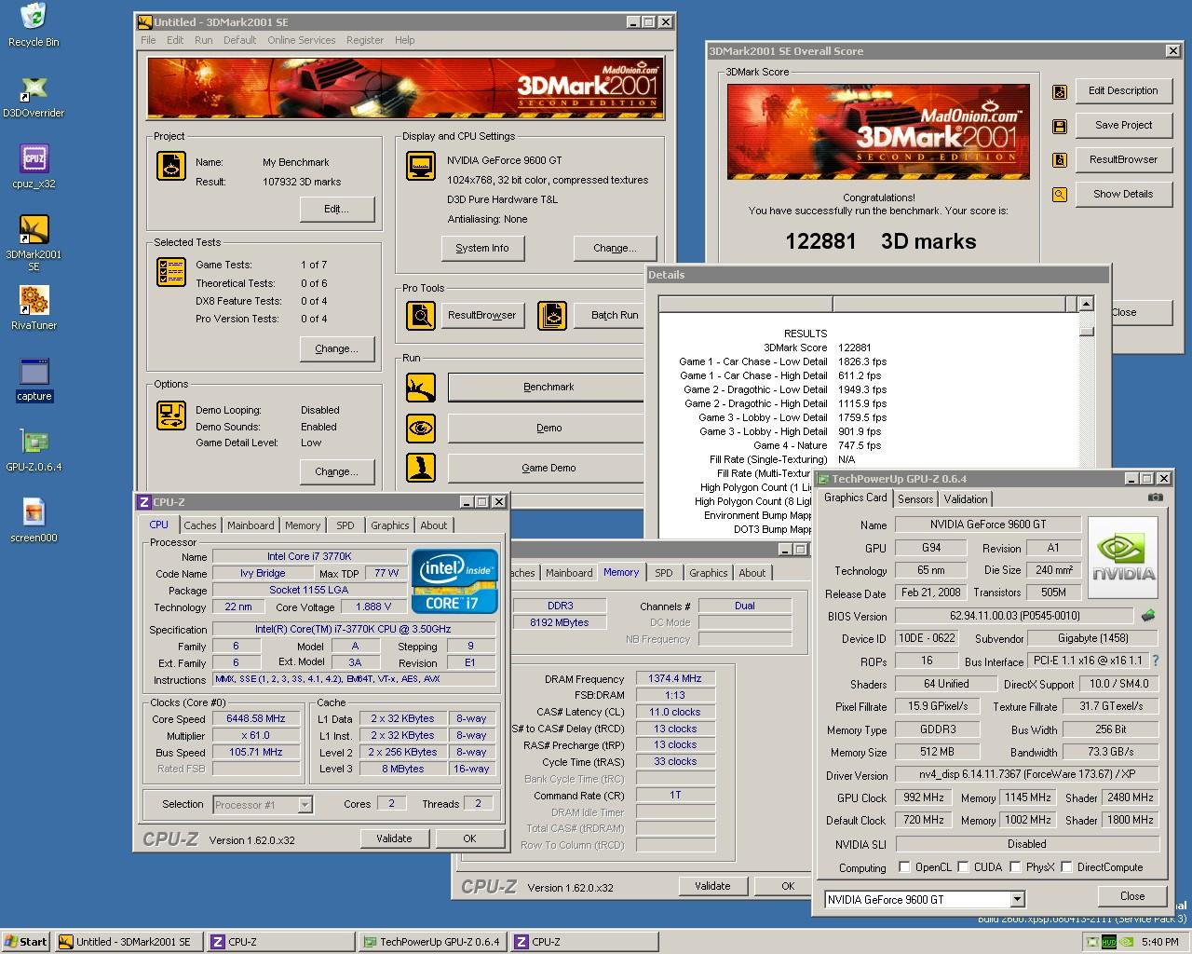Click the Show Details magnifier icon
Image resolution: width=1192 pixels, height=954 pixels.
click(1059, 195)
